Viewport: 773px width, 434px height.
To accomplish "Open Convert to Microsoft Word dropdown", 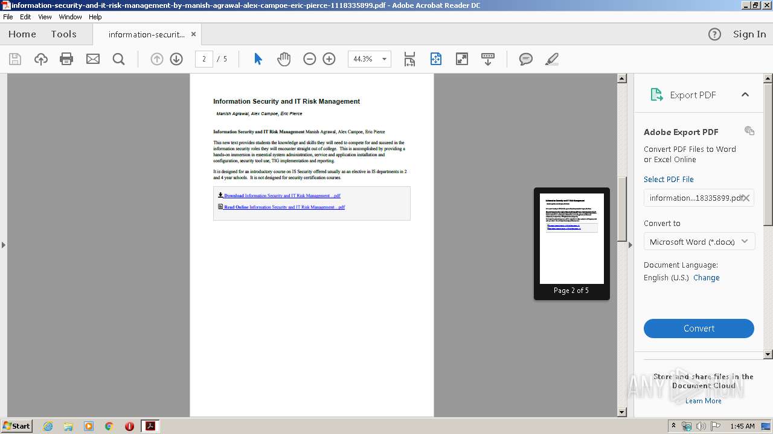I will pos(699,242).
